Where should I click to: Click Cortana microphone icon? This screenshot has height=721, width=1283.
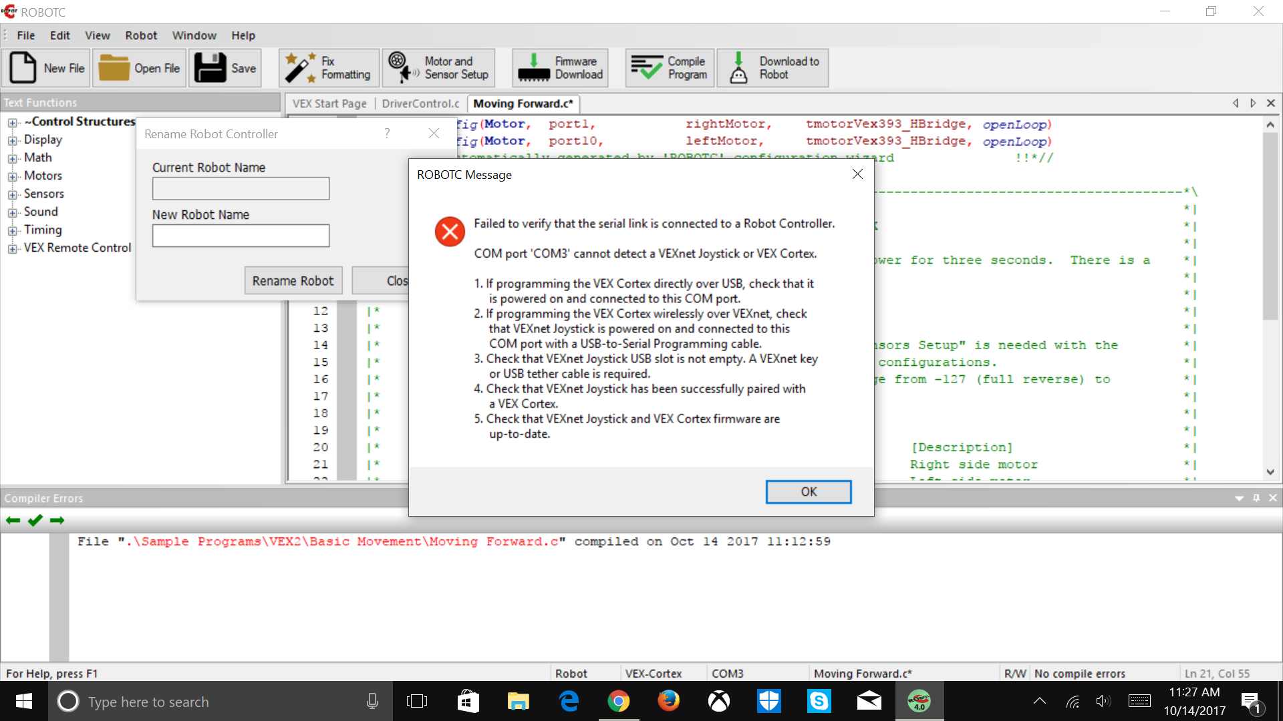tap(372, 701)
